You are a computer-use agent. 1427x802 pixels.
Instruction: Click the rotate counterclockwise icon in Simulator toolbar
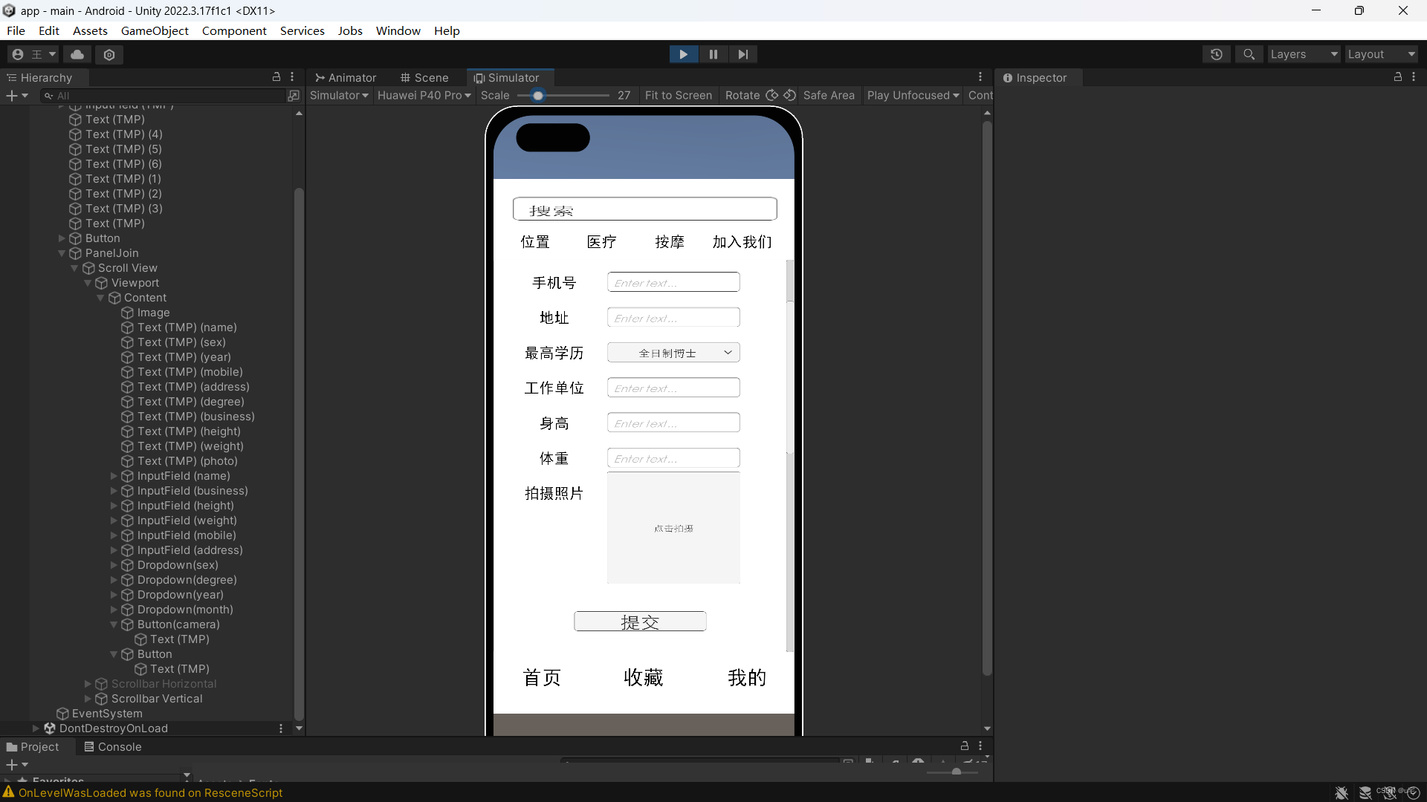point(790,95)
